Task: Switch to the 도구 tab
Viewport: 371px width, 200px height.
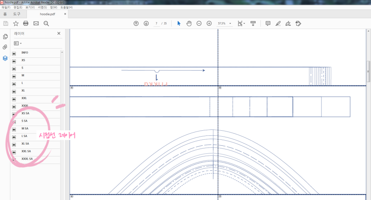Action: (17, 14)
